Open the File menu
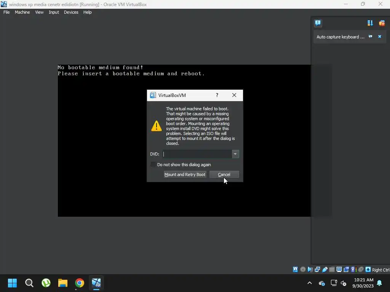This screenshot has height=292, width=390. coord(6,12)
